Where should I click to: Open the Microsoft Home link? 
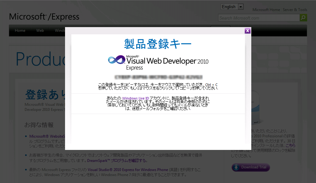(x=266, y=10)
